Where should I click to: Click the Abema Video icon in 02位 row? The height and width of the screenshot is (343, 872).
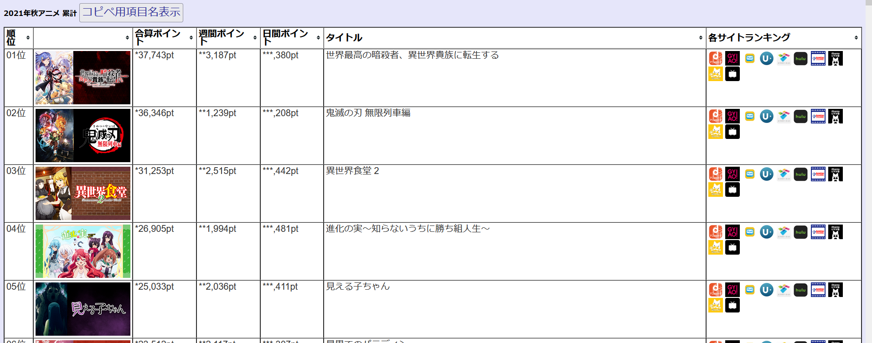[x=836, y=117]
